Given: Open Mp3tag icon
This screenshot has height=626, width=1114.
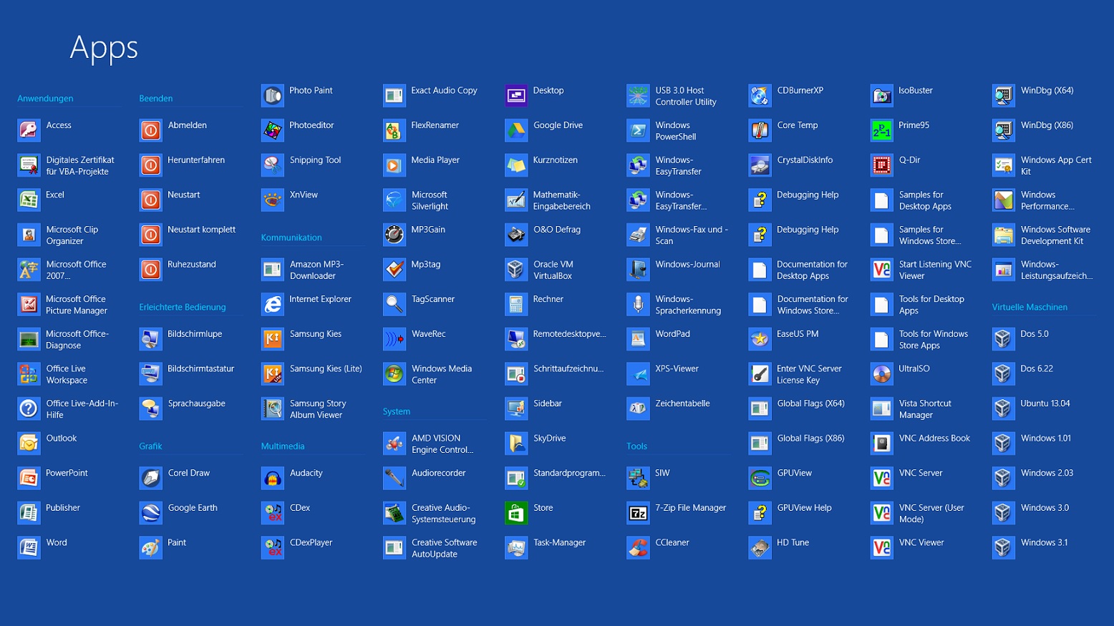Looking at the screenshot, I should tap(394, 270).
